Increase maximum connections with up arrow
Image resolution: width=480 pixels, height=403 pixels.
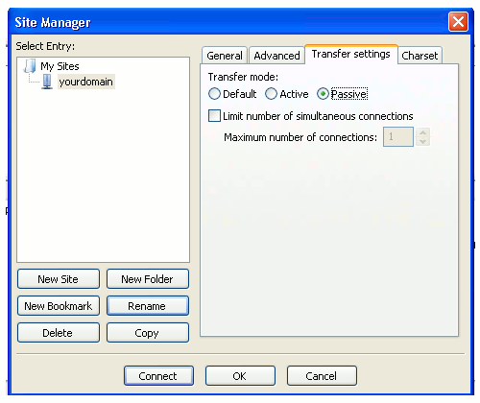point(422,132)
